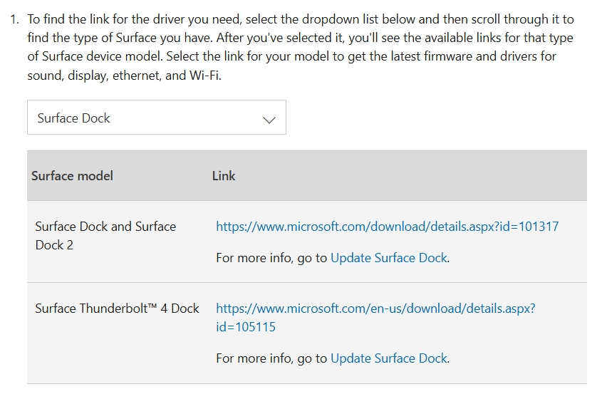Click the chevron arrow on the dropdown
Viewport: 602px width, 394px height.
(x=269, y=120)
